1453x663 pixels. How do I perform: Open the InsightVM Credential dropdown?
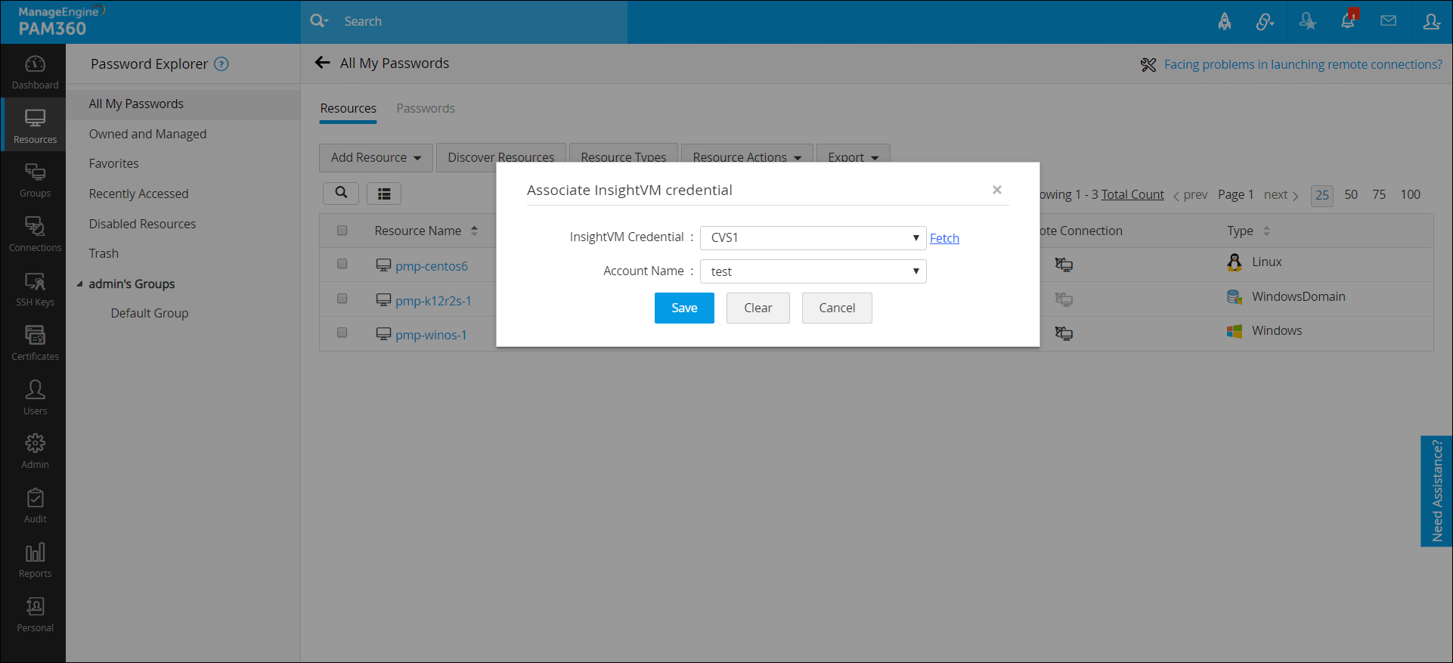(813, 237)
